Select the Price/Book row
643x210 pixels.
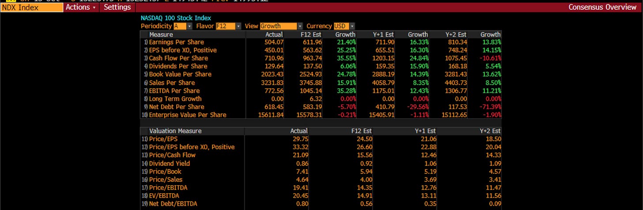(x=321, y=171)
